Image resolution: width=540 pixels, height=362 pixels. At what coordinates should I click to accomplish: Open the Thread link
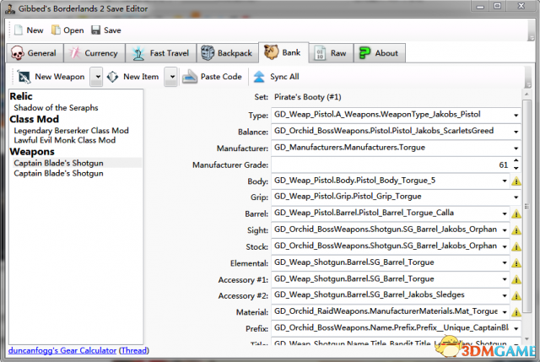pos(134,350)
